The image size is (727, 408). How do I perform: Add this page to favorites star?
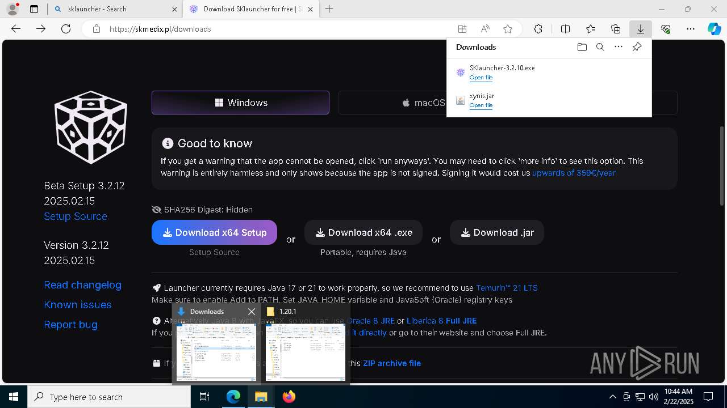508,29
